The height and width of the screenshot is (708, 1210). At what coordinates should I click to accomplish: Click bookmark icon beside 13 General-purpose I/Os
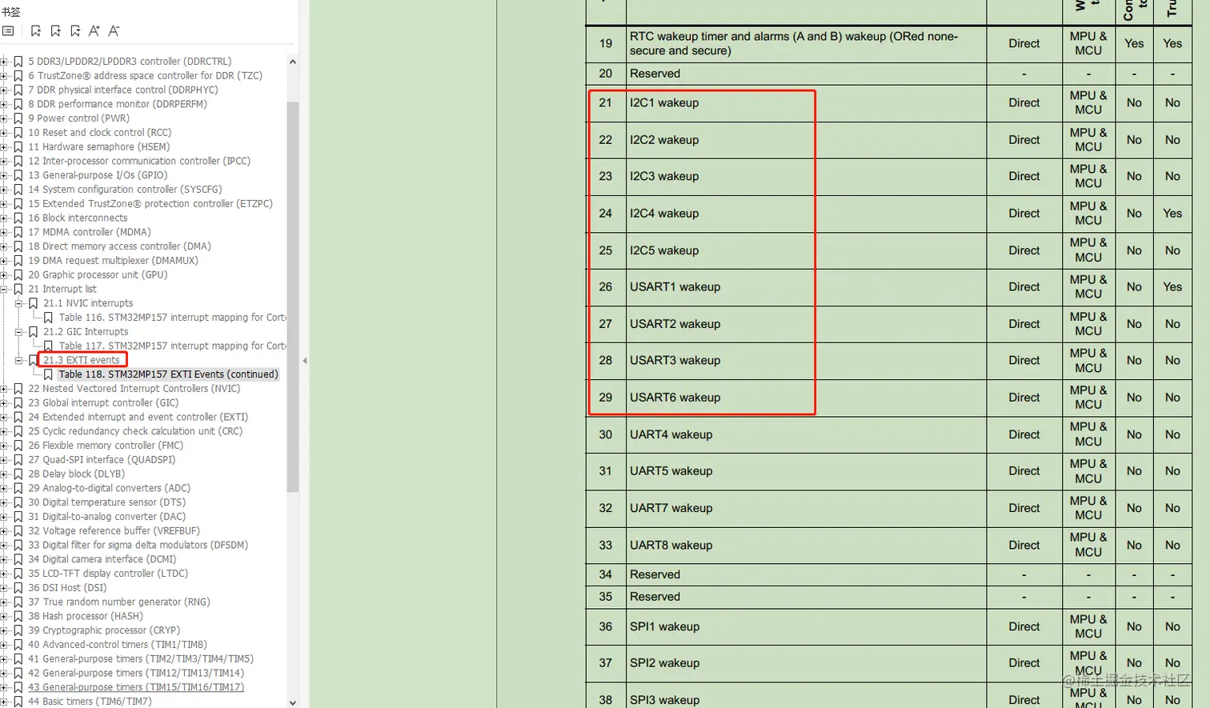(x=18, y=175)
